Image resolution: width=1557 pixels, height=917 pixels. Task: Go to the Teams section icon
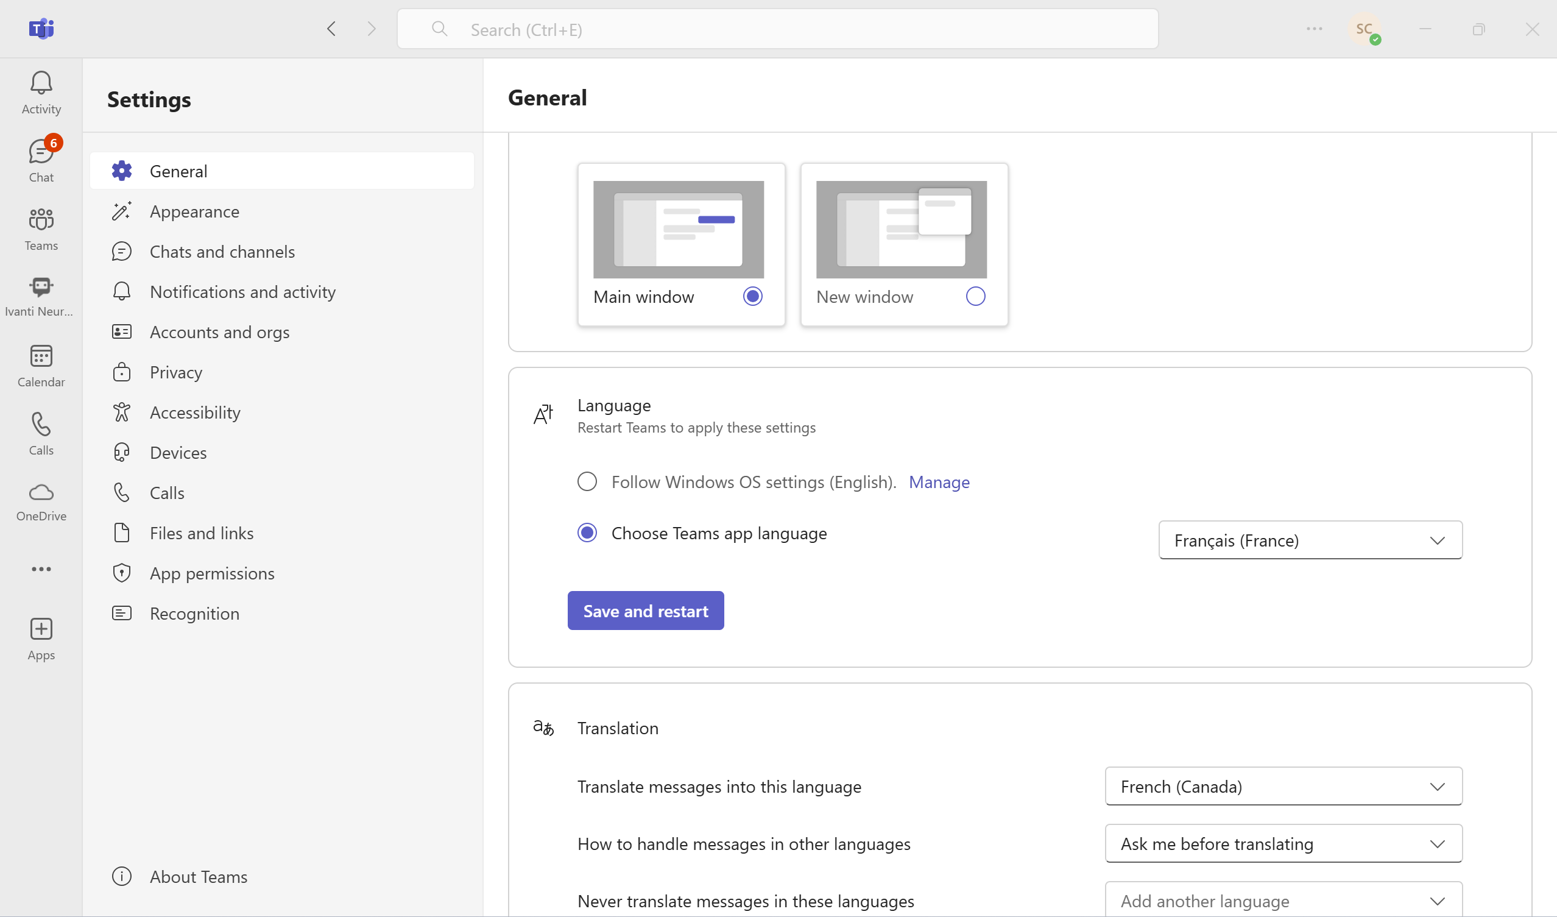[41, 228]
